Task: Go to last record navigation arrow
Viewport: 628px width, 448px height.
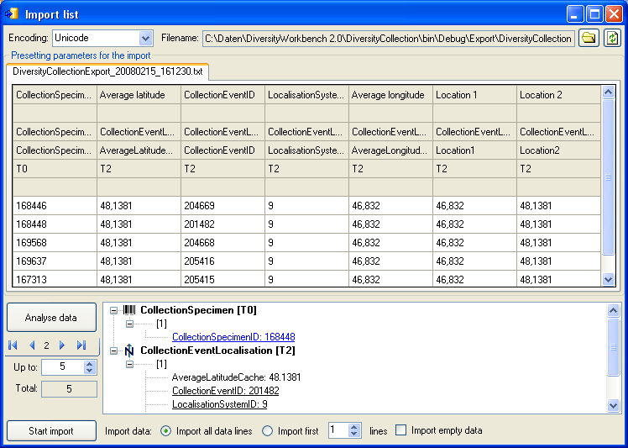Action: 81,345
